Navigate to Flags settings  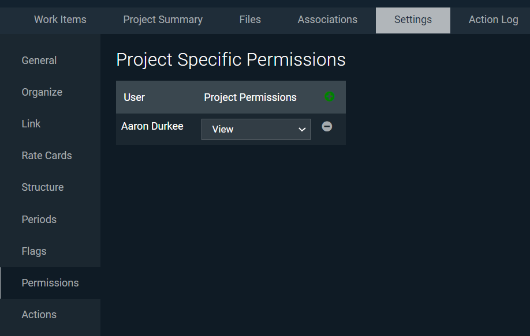(34, 251)
